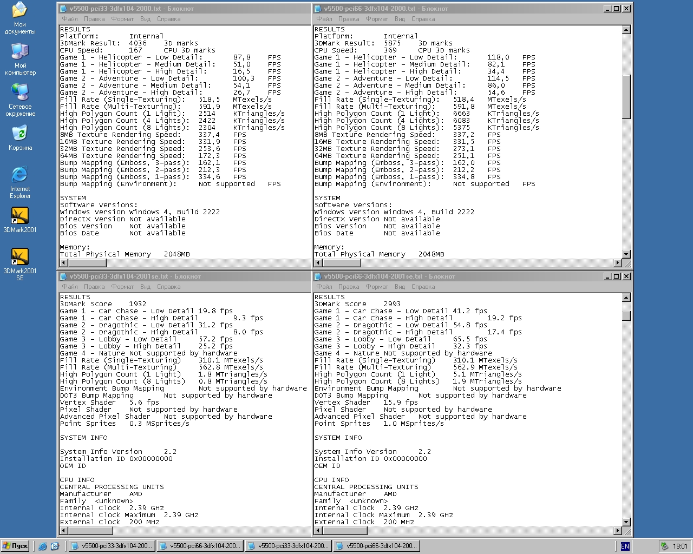Click 'Vertex Shader 5.6 fps' line in pci33-2001se.txt
This screenshot has width=693, height=554.
click(109, 403)
